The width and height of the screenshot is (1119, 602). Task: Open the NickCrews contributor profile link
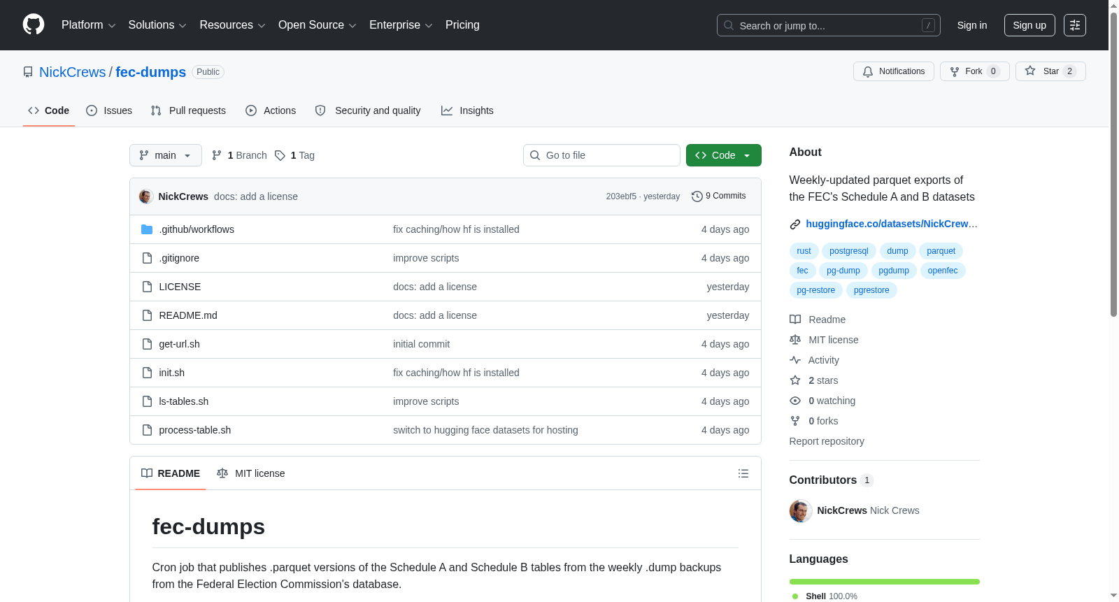(x=842, y=510)
